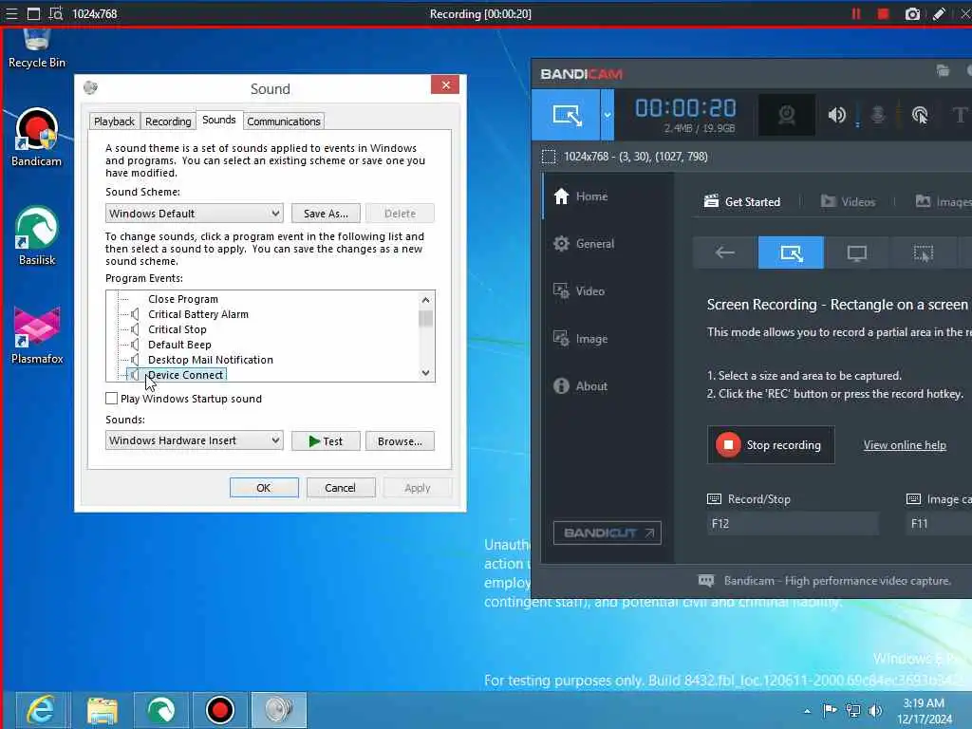Click the Program Events scrollbar down arrow

(x=426, y=372)
